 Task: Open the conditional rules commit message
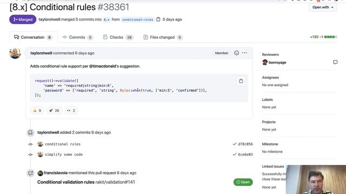coord(63,144)
